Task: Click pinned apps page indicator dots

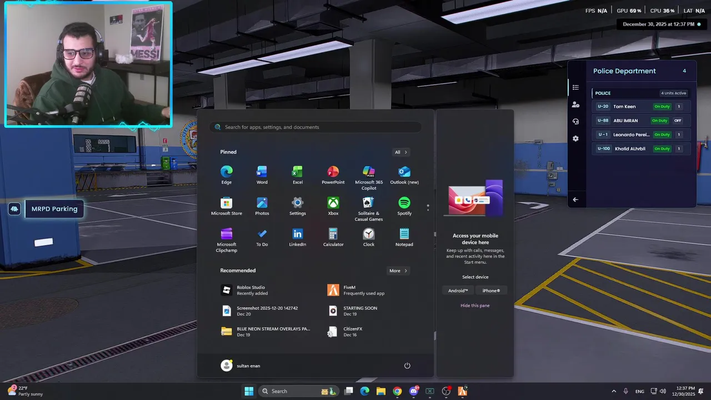Action: [428, 208]
